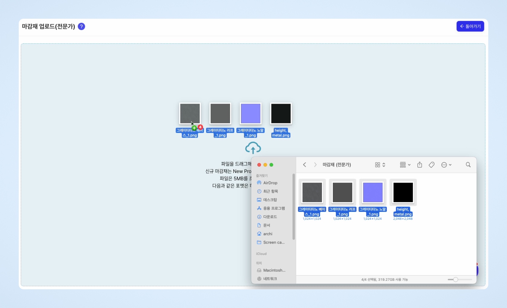507x308 pixels.
Task: Select 응용 프로그램 in the Finder sidebar
Action: point(271,208)
